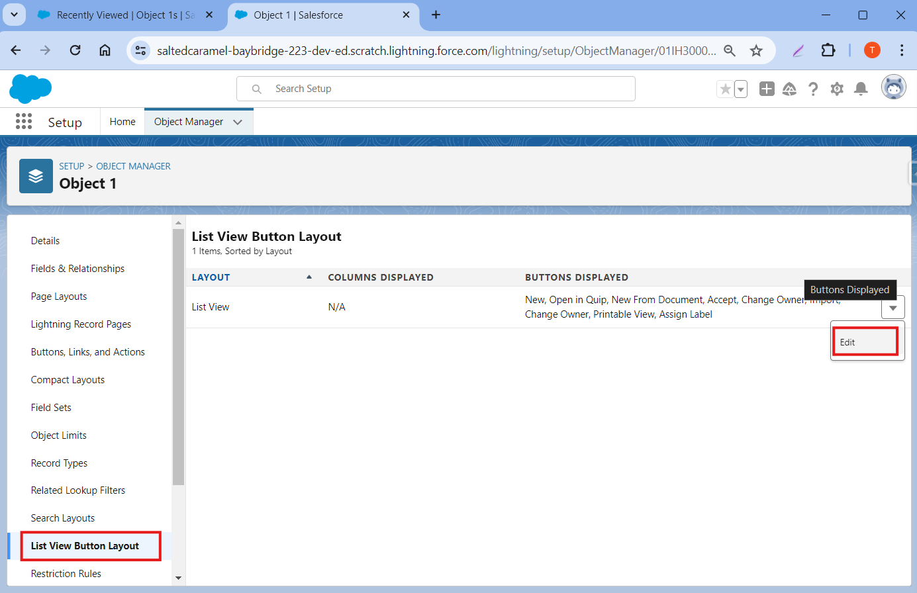917x593 pixels.
Task: Open the tab search dropdown
Action: (x=14, y=15)
